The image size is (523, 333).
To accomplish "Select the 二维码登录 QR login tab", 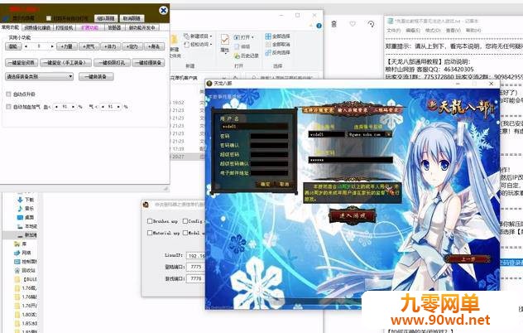I will pos(386,109).
